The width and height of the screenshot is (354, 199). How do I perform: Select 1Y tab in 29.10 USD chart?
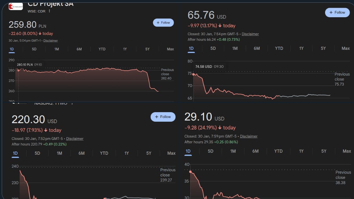point(302,151)
